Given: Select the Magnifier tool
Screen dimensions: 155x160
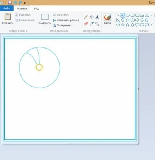Looking at the screenshot, I should (x=97, y=24).
